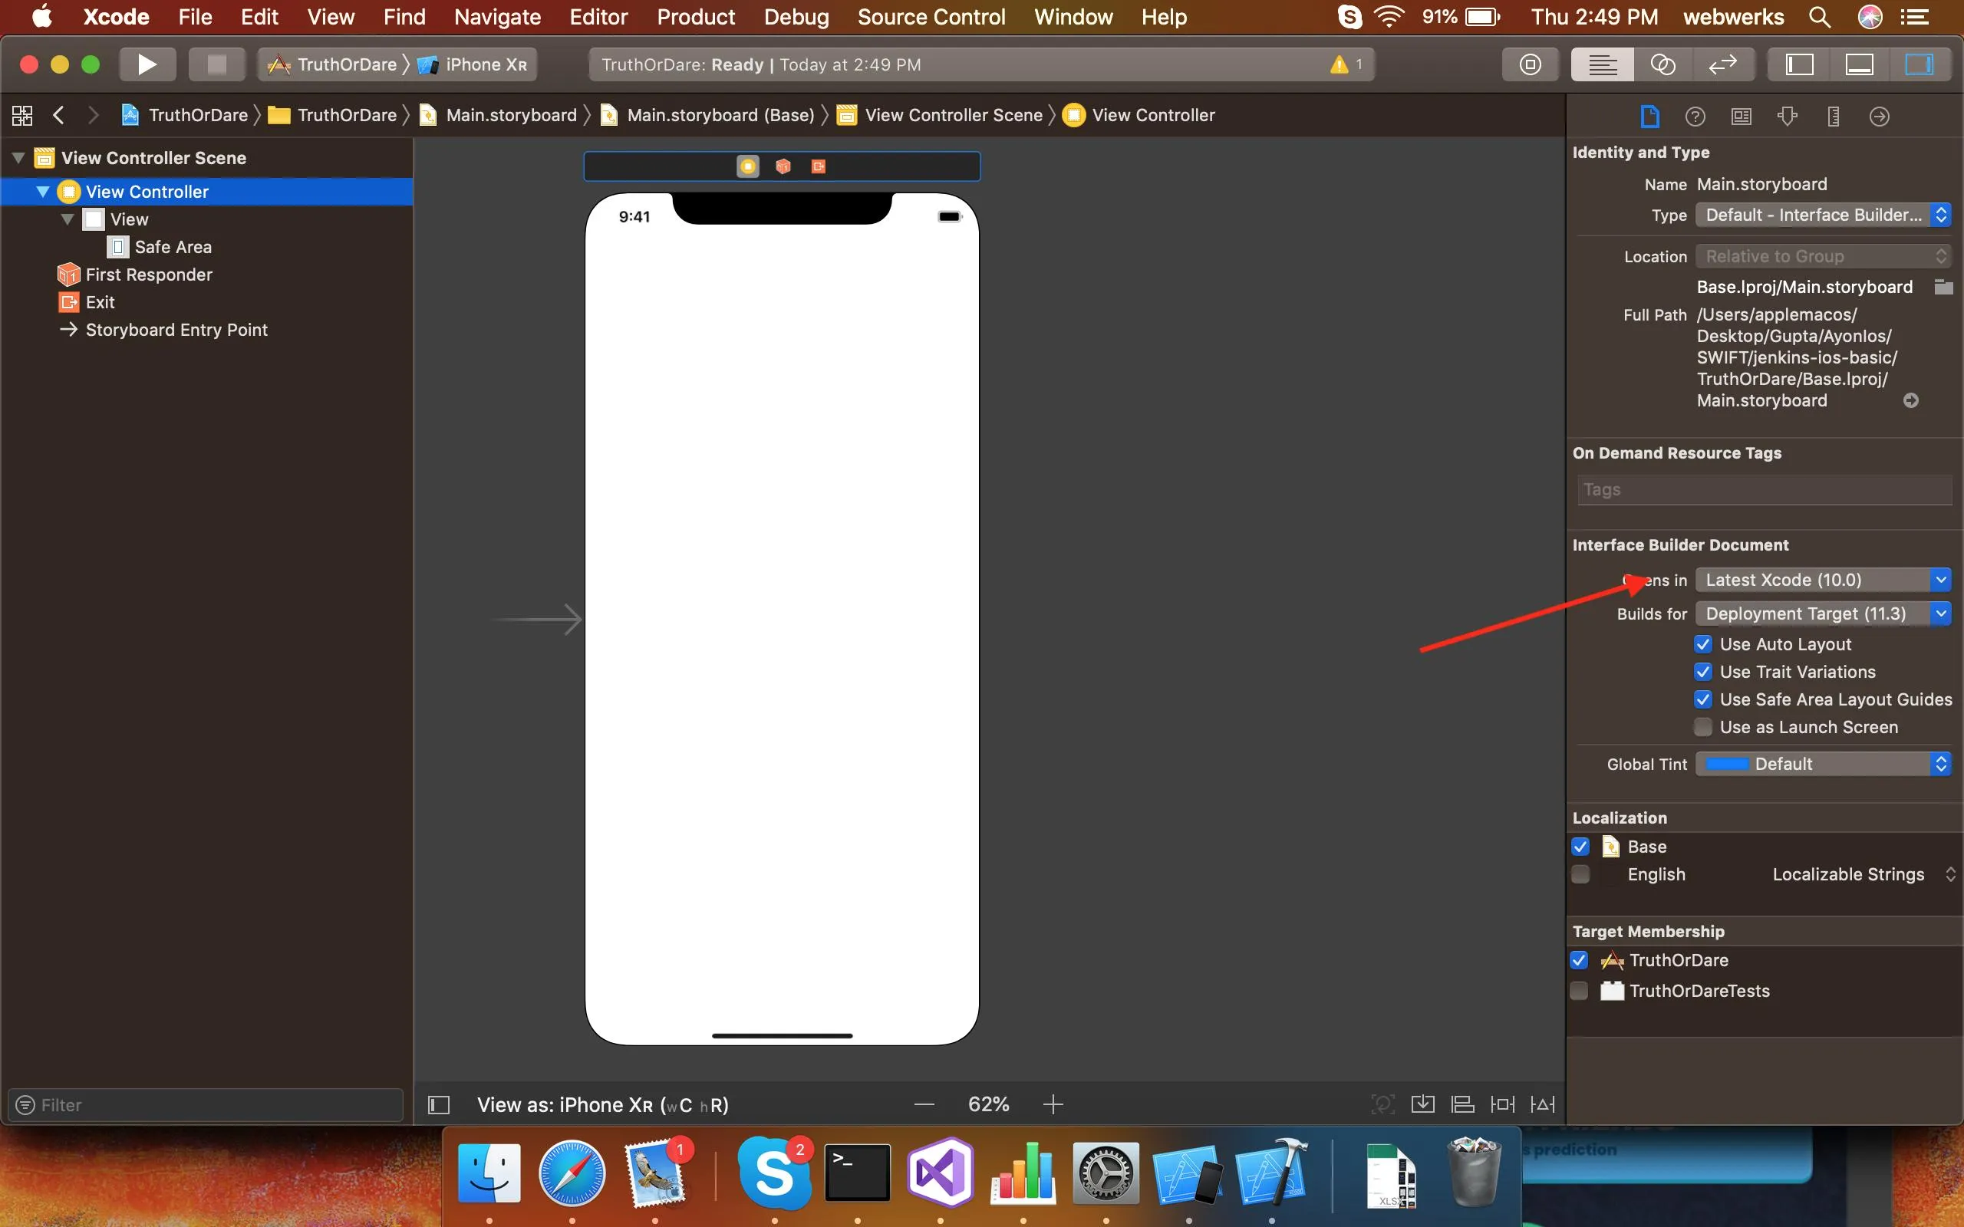Open the 'Opens in' Xcode version dropdown

tap(1822, 580)
